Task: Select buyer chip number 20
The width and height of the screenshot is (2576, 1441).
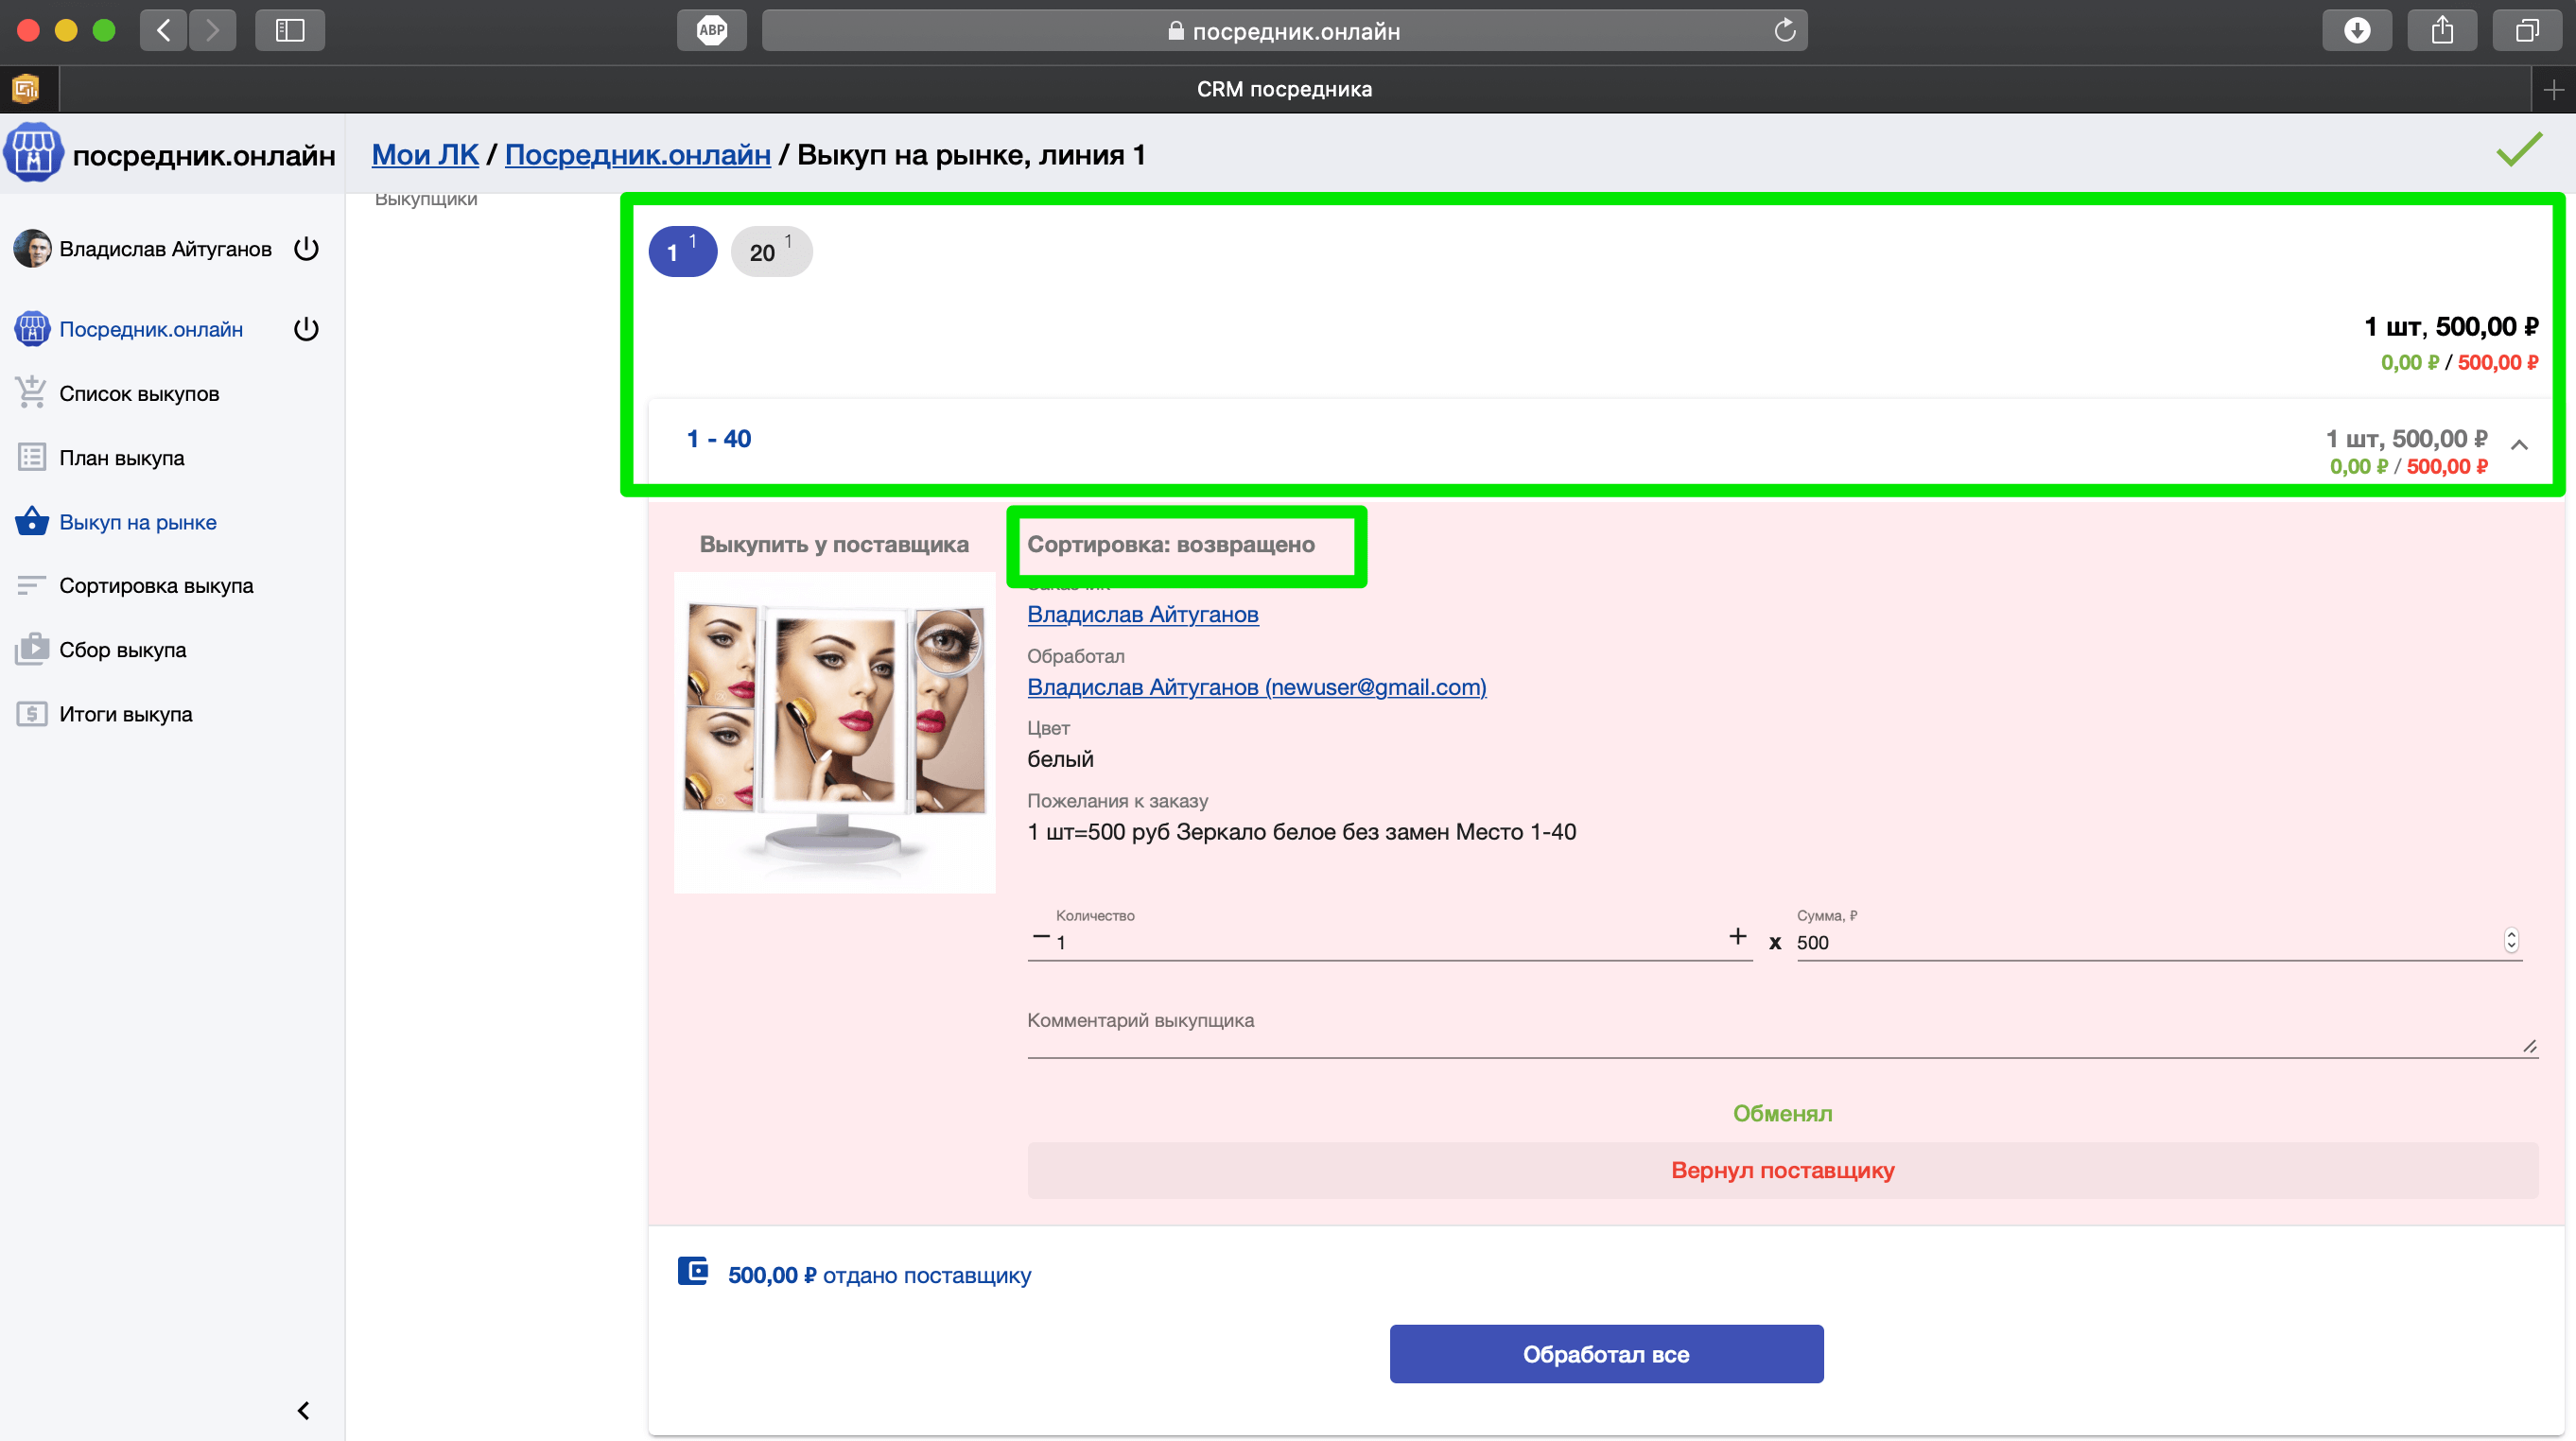Action: 770,252
